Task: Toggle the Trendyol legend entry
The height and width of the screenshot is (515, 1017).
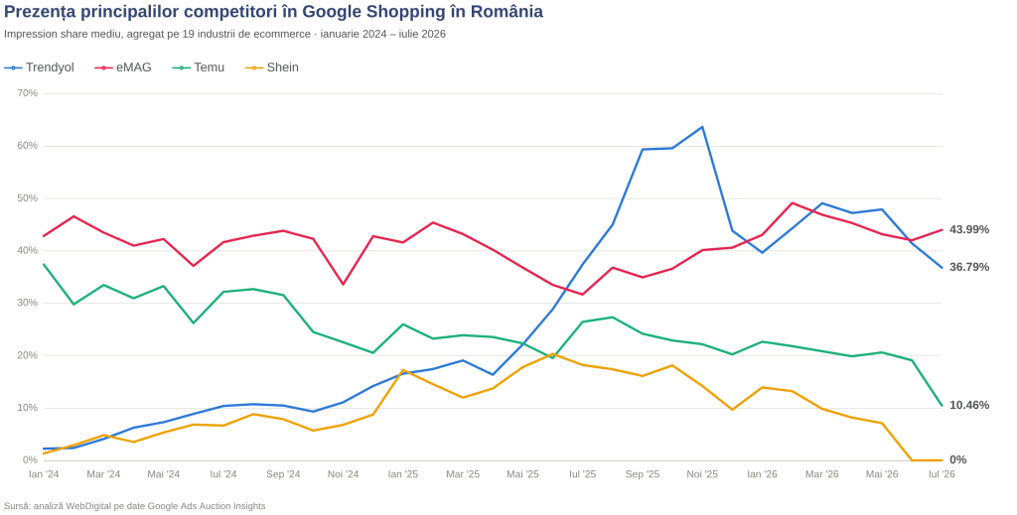Action: tap(40, 67)
